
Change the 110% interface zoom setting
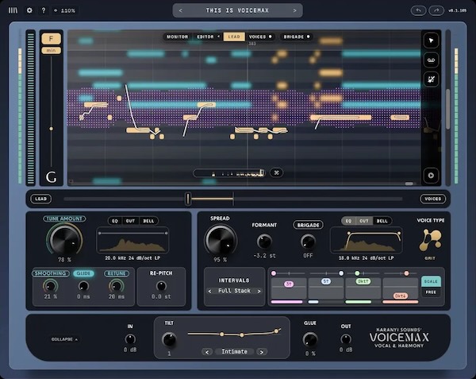(x=65, y=10)
